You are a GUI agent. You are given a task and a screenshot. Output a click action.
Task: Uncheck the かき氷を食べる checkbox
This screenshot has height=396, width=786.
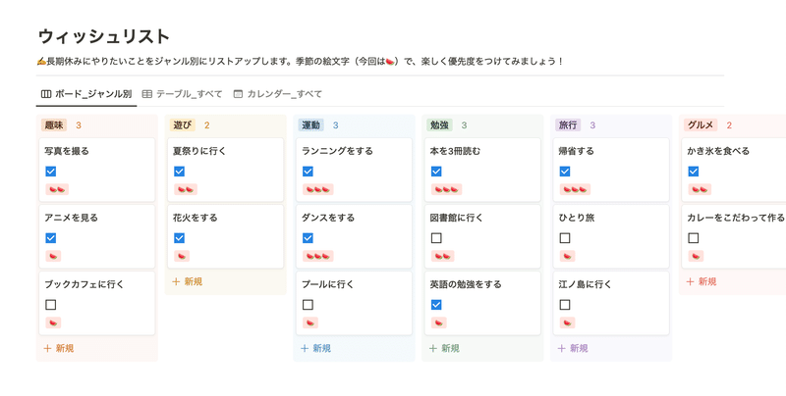click(694, 172)
